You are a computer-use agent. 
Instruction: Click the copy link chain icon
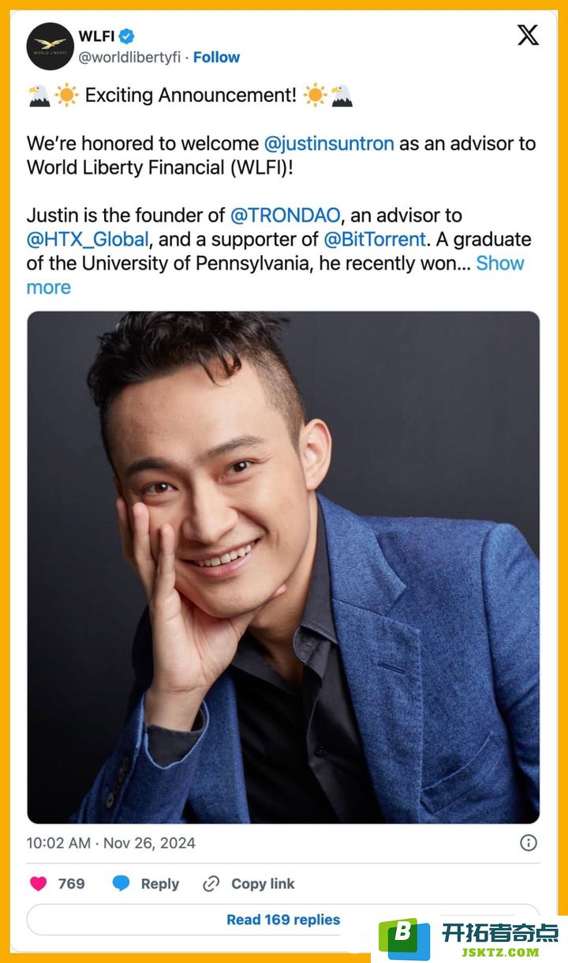[211, 884]
